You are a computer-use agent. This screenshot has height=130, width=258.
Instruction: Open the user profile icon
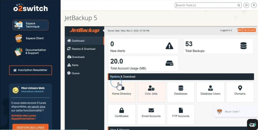coord(254,5)
